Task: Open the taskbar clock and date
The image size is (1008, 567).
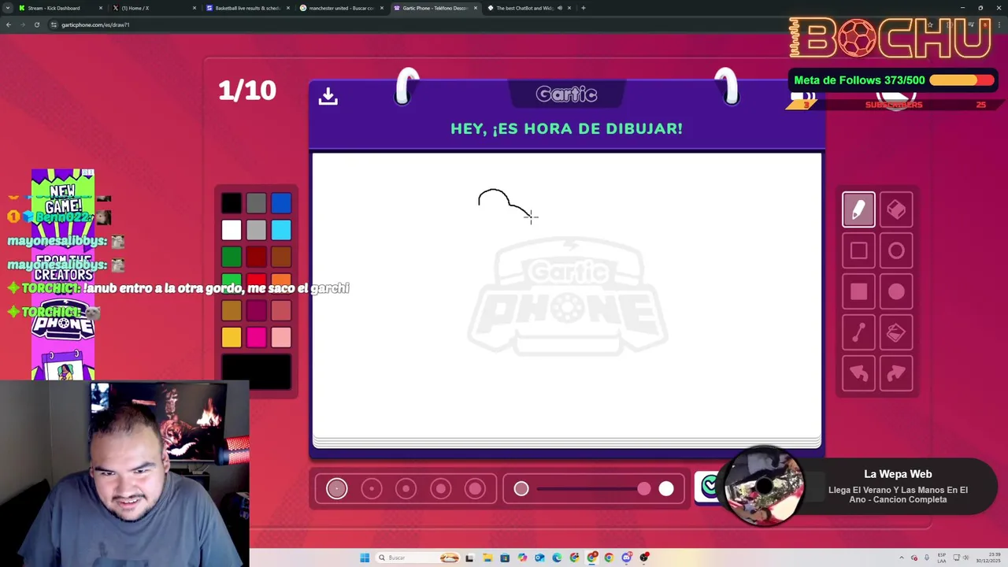Action: (988, 558)
